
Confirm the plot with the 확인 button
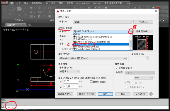tap(105, 94)
